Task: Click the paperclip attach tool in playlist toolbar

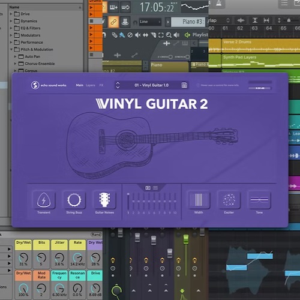Action: tap(115, 35)
